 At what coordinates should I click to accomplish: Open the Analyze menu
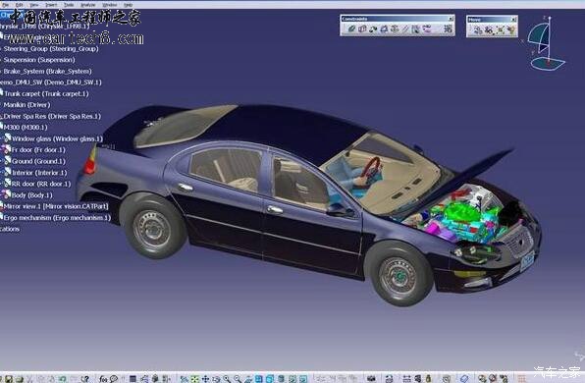point(88,5)
